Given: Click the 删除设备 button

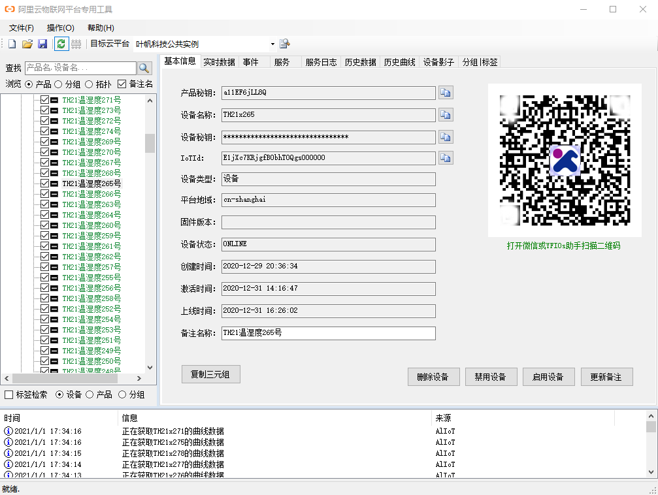Looking at the screenshot, I should coord(433,377).
